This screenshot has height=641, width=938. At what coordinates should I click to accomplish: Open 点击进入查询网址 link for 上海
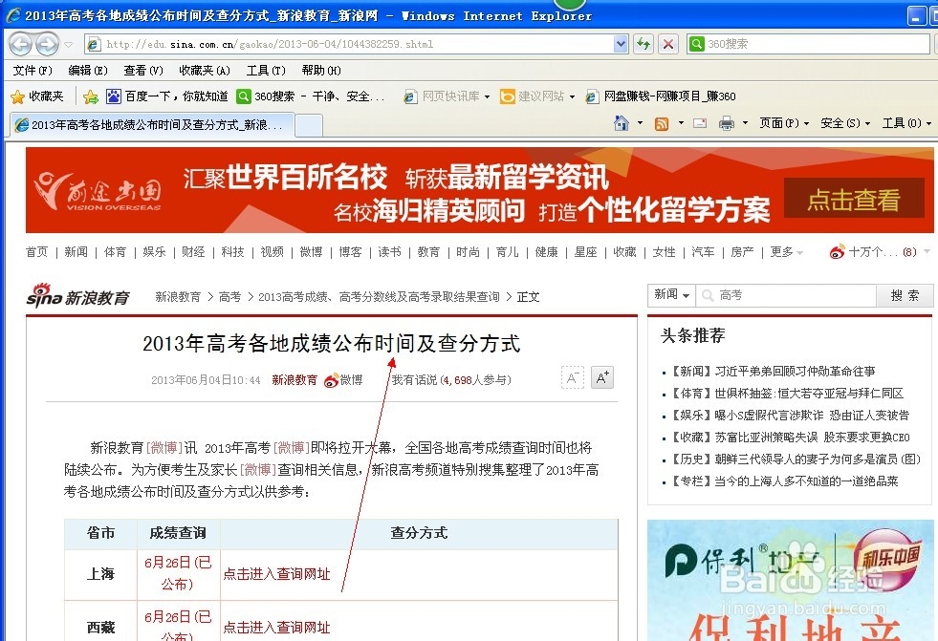[x=276, y=574]
